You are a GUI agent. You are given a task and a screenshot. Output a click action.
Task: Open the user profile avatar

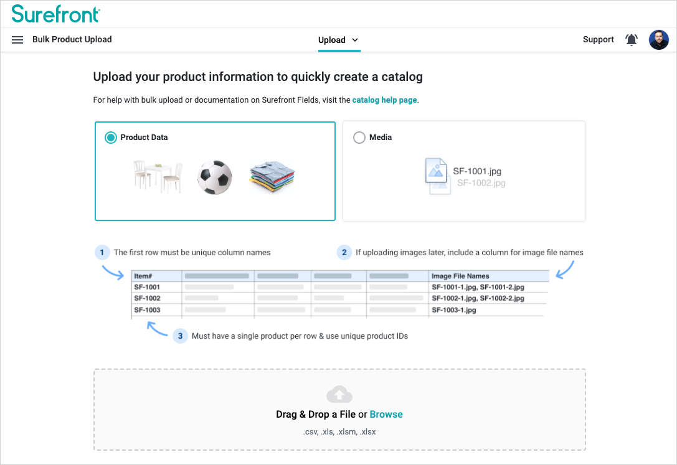658,40
